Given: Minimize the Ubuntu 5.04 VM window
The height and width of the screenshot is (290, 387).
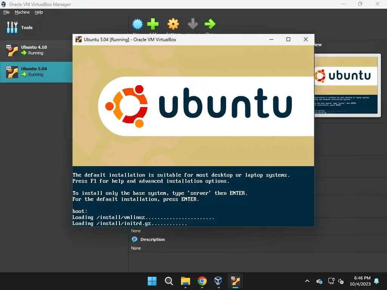Looking at the screenshot, I should pos(271,39).
